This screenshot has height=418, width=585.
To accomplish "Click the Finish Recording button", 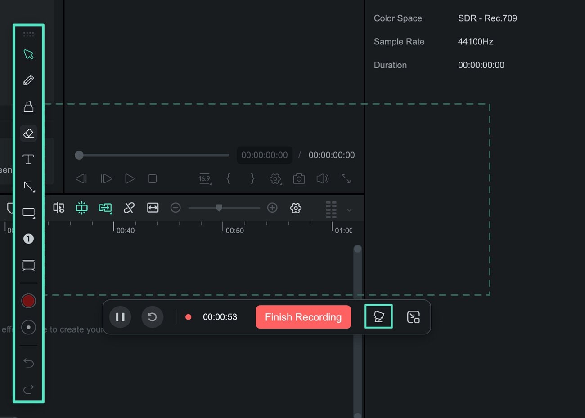I will coord(303,317).
